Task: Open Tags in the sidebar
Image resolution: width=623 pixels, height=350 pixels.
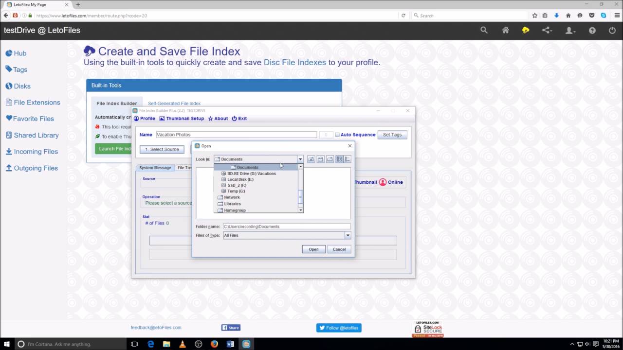Action: 16,70
